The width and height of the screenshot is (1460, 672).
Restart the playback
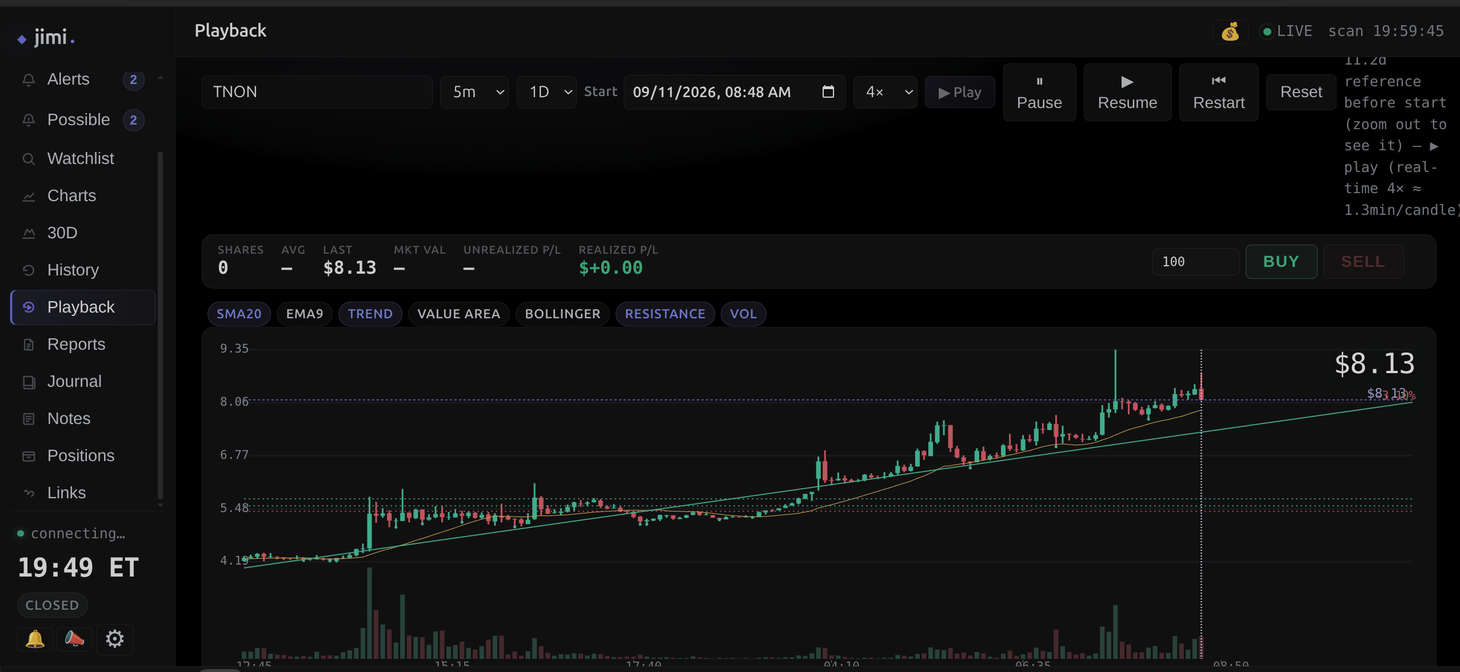click(1219, 92)
